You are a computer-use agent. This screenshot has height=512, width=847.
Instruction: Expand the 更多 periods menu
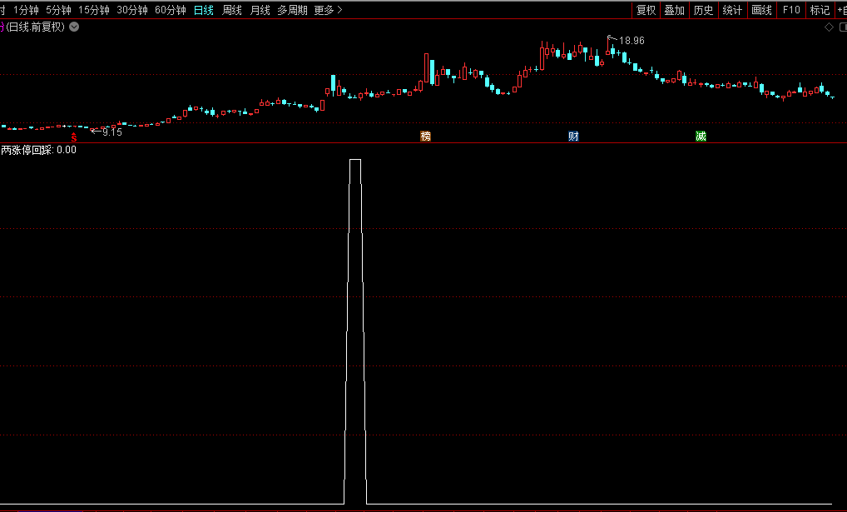(x=328, y=10)
